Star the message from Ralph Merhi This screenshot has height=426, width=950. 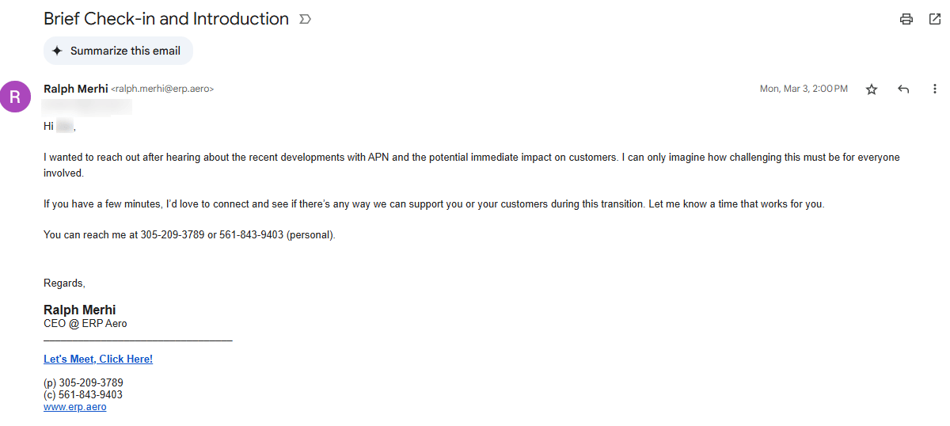pyautogui.click(x=872, y=89)
